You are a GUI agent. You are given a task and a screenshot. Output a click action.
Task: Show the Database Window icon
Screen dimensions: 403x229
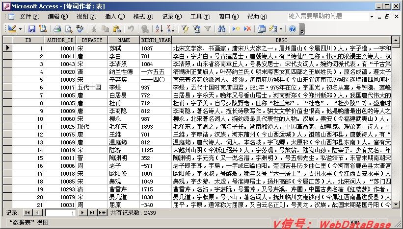tap(261, 29)
